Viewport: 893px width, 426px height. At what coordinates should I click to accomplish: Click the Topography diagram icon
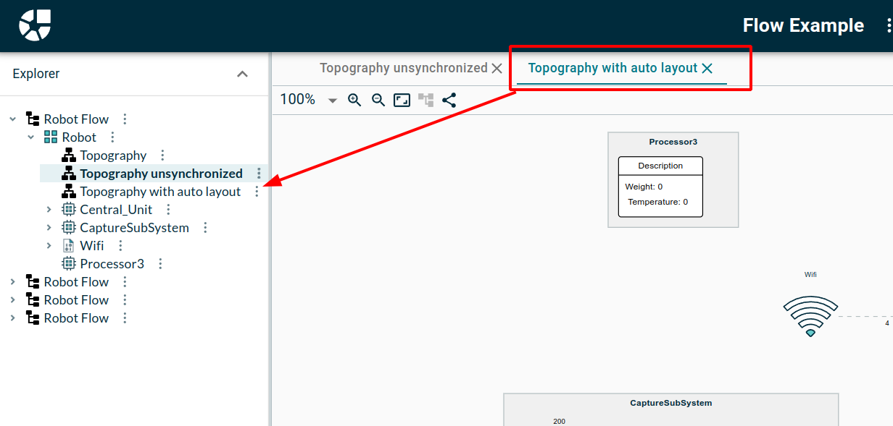coord(69,156)
